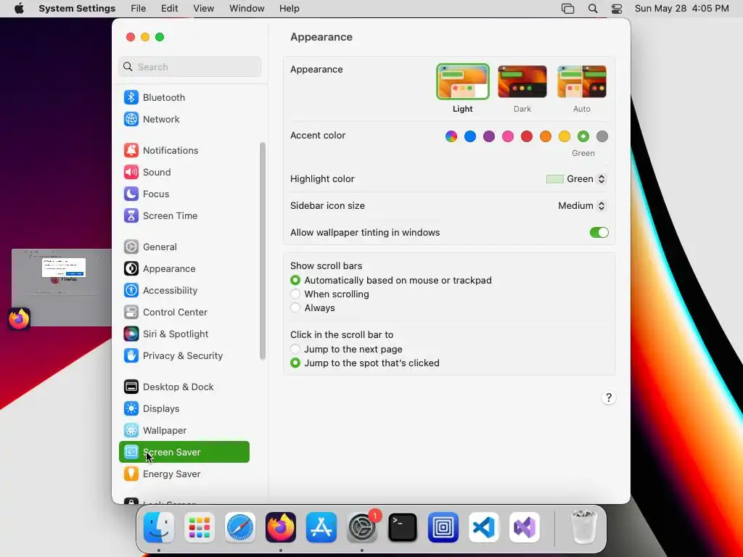The height and width of the screenshot is (557, 743).
Task: Select Jump to the spot that's clicked
Action: click(x=295, y=363)
